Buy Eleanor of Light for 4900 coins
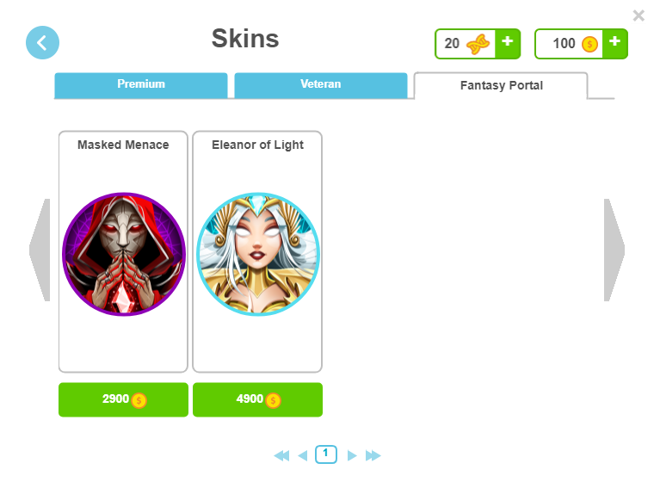654x482 pixels. pyautogui.click(x=258, y=399)
